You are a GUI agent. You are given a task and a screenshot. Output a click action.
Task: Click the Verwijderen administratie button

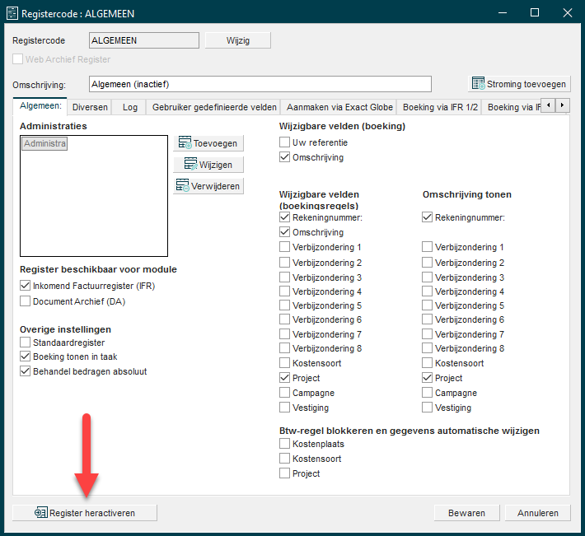point(208,185)
